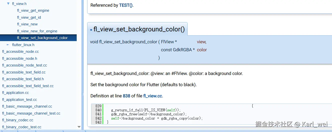This screenshot has height=132, width=332.
Task: Select fl_view_new_for_engine entry
Action: pos(37,31)
